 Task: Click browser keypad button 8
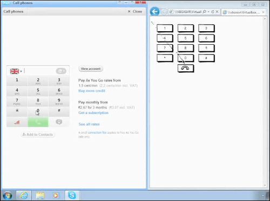click(x=186, y=48)
